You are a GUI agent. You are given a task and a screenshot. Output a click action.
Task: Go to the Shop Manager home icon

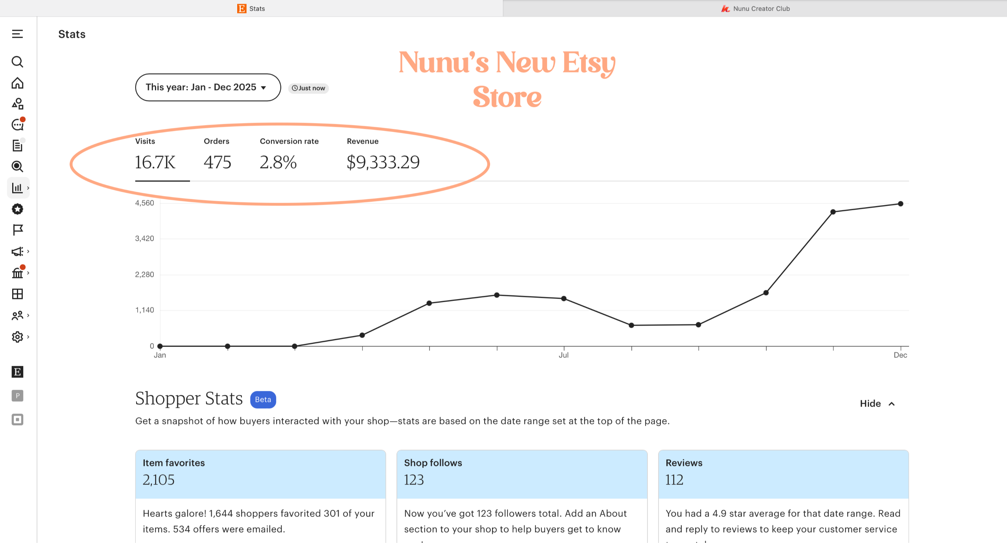coord(17,83)
